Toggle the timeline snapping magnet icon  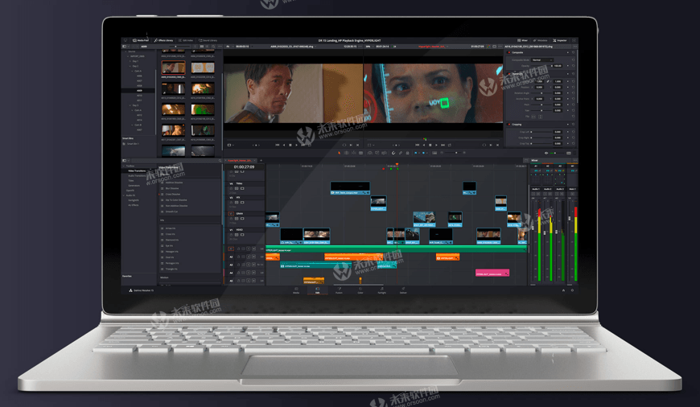pyautogui.click(x=393, y=153)
